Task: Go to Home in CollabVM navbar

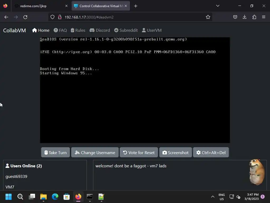Action: 41,30
